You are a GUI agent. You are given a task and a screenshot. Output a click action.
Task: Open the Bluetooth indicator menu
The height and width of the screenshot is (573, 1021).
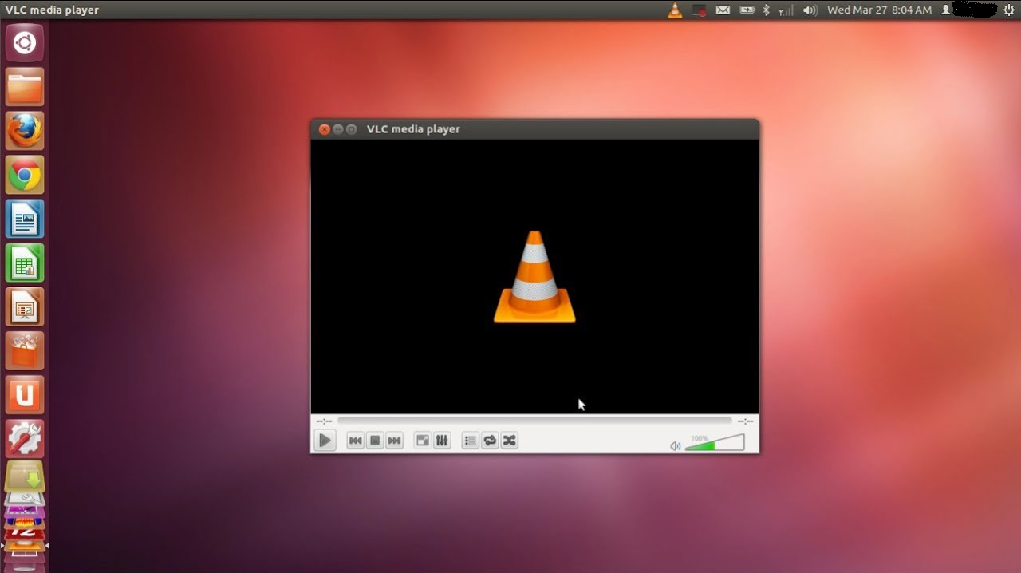pyautogui.click(x=766, y=10)
